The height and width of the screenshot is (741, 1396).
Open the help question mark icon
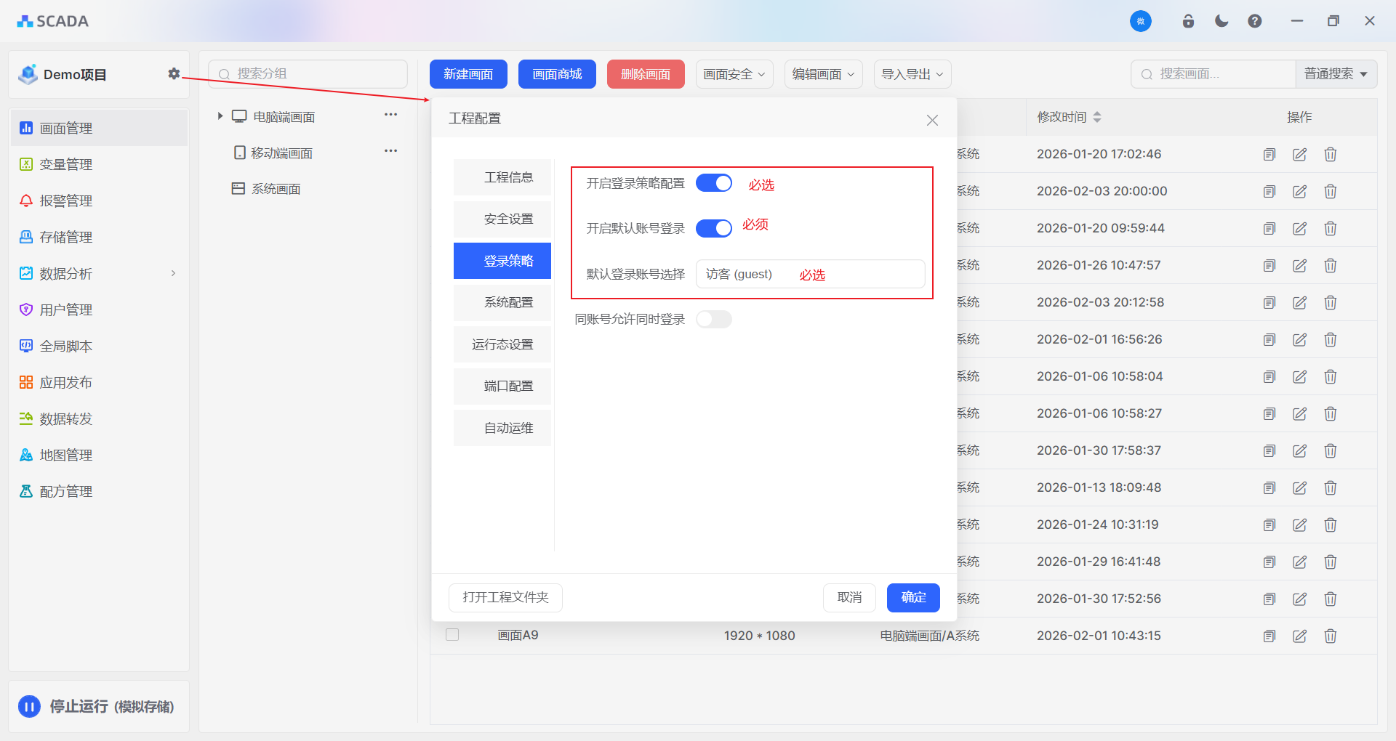click(1255, 21)
